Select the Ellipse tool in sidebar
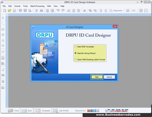 3,35
